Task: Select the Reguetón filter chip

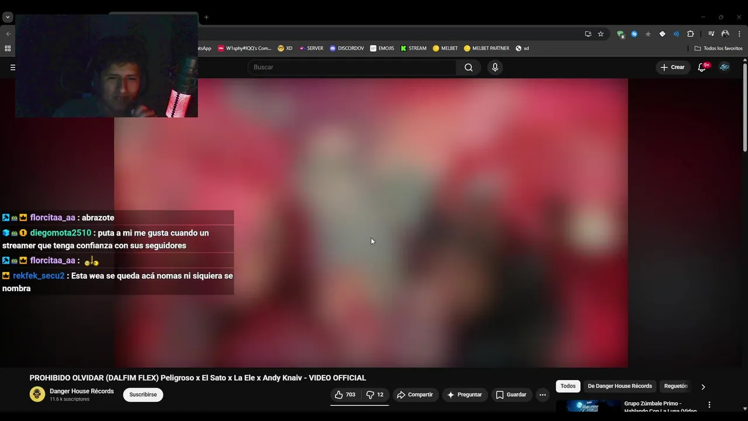Action: [676, 386]
